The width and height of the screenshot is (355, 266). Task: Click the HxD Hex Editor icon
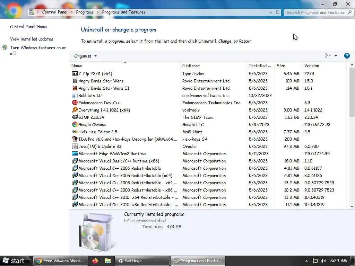coord(75,132)
